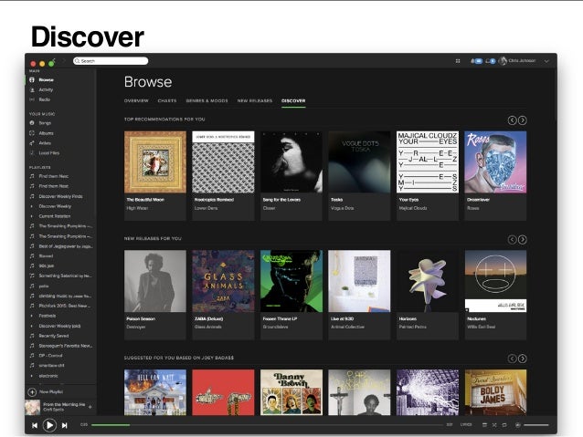Show next New Releases For You items
Viewport: 583px width, 437px height.
tap(523, 239)
